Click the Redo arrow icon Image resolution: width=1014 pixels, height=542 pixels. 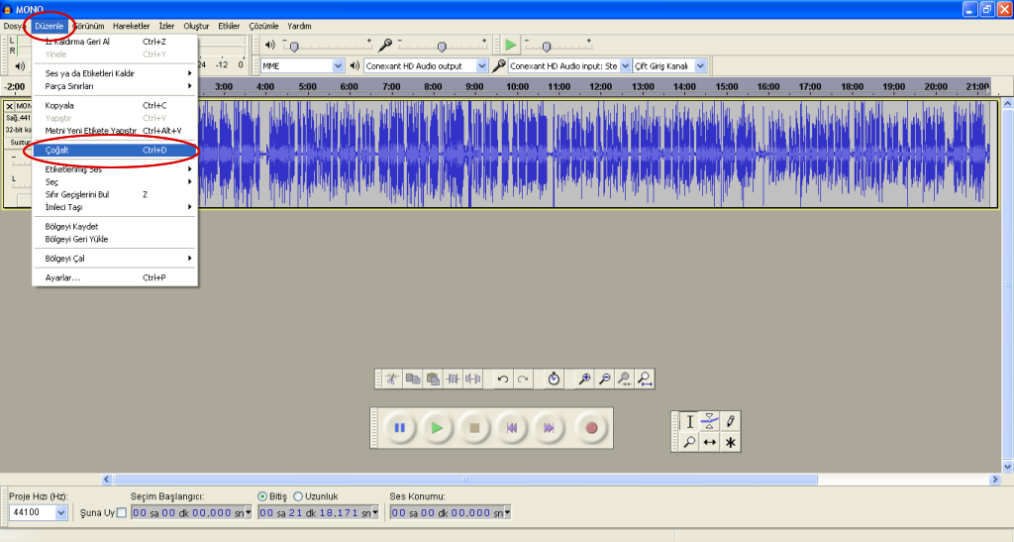523,379
